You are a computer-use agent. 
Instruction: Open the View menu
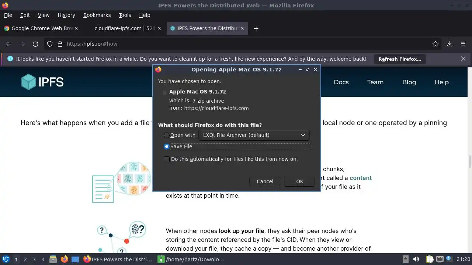pos(44,15)
